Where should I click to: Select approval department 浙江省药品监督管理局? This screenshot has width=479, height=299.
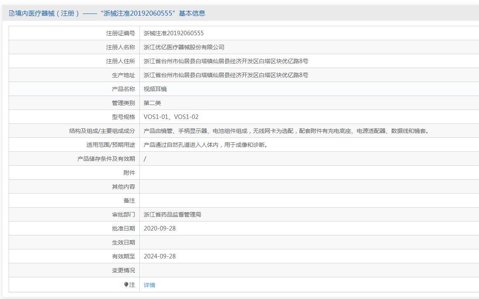pyautogui.click(x=172, y=215)
